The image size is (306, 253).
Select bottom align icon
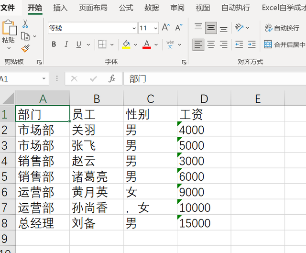(224, 29)
